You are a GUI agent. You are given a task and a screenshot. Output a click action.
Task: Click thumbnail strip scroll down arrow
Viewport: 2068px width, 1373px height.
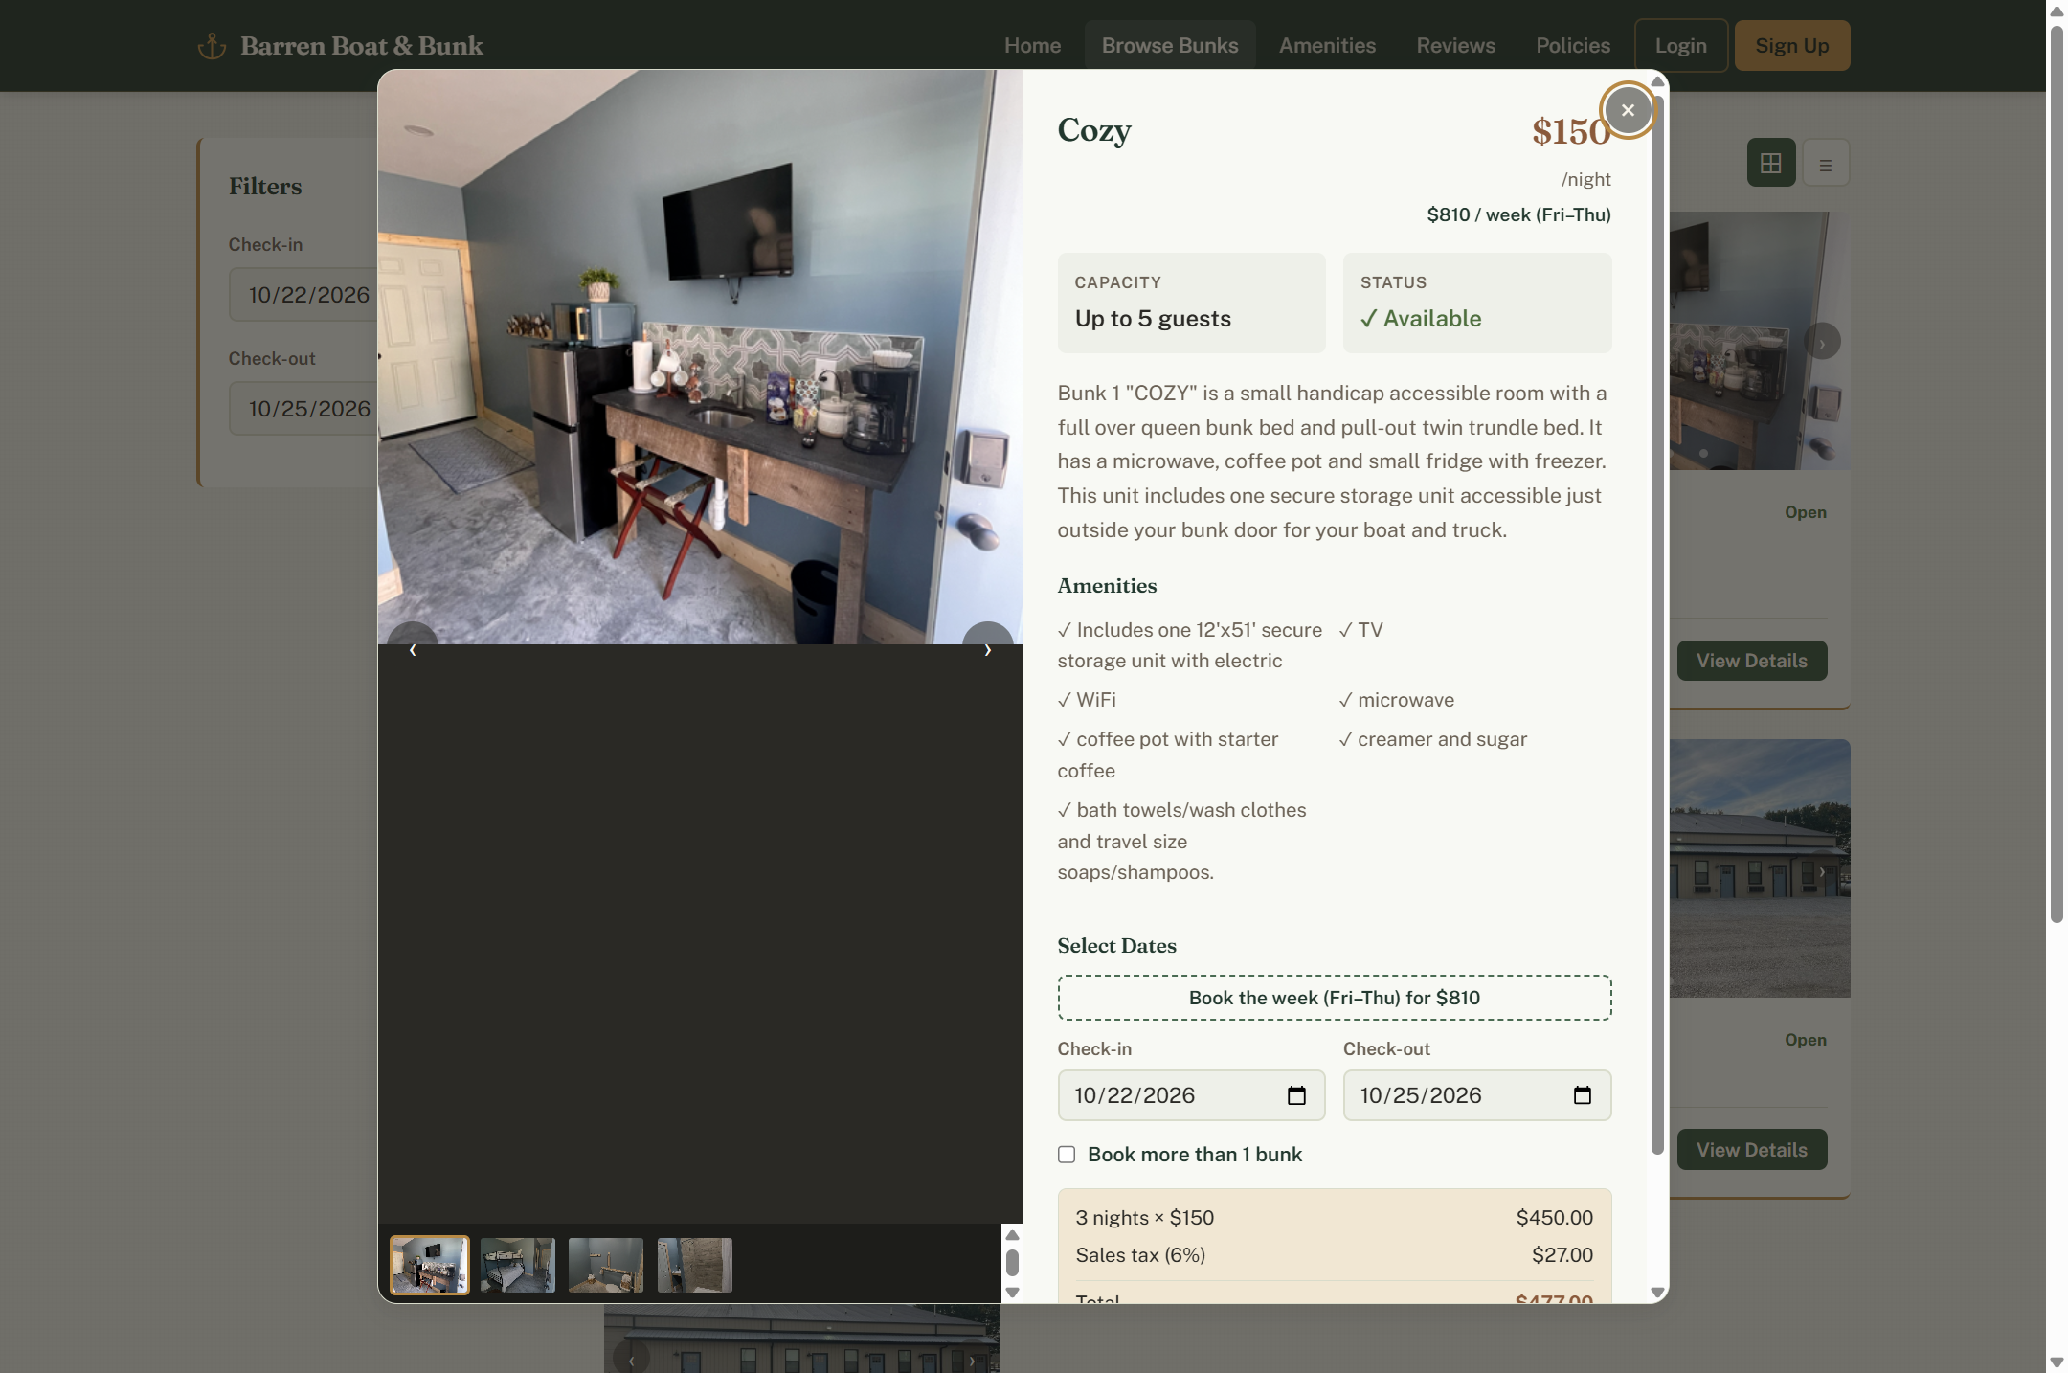(1012, 1293)
